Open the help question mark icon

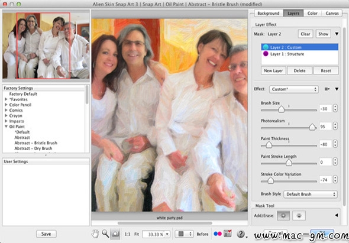(x=241, y=234)
